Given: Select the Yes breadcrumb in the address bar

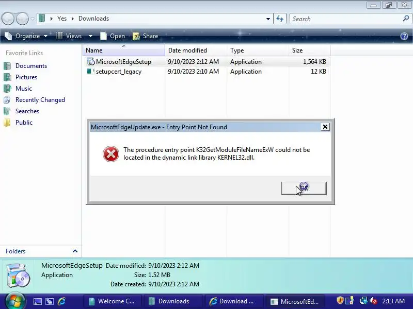Looking at the screenshot, I should [62, 19].
